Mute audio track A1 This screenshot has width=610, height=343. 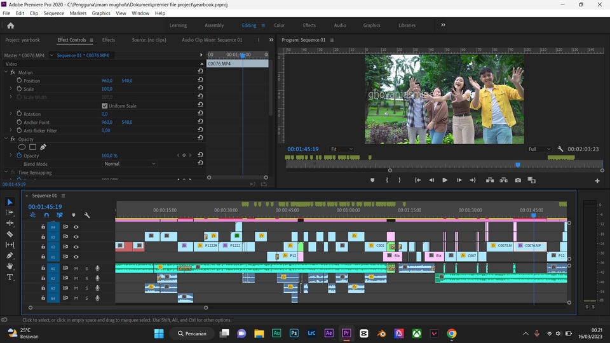click(x=76, y=268)
